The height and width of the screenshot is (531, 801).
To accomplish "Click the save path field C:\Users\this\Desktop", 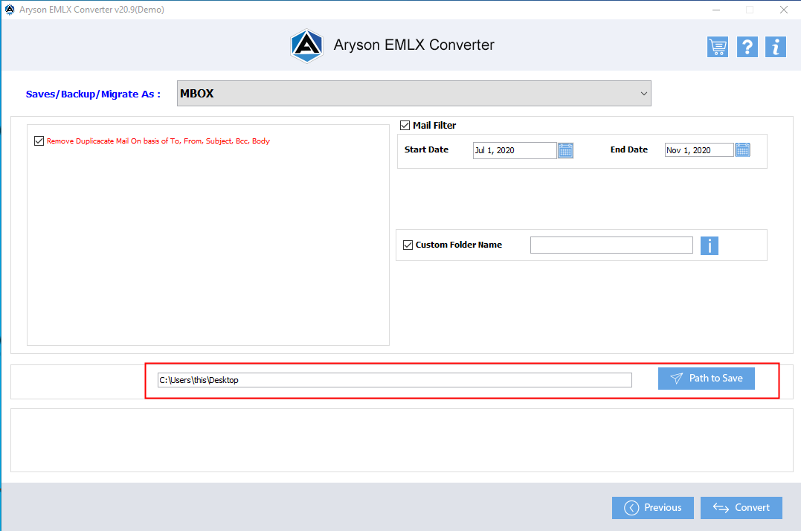I will [x=394, y=380].
